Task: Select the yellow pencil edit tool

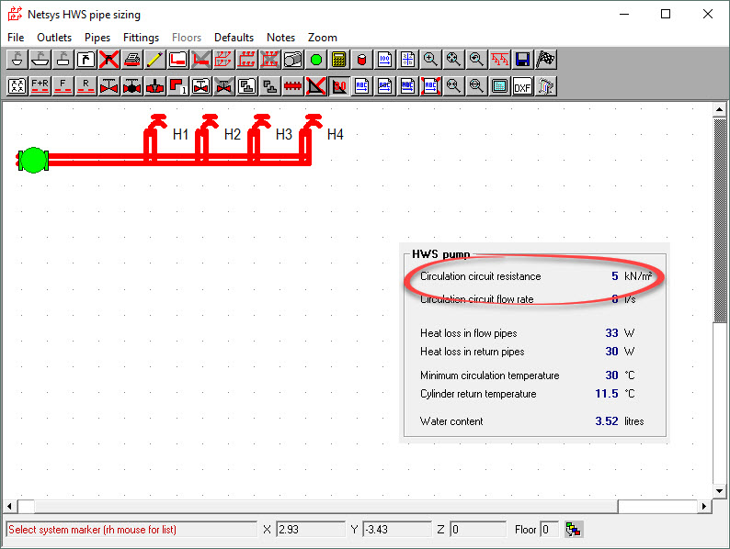Action: (x=155, y=60)
